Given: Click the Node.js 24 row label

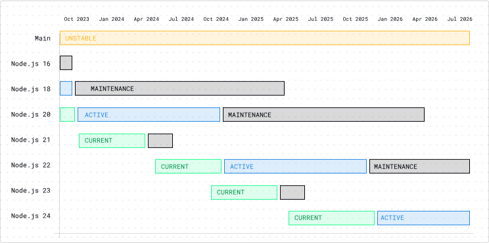Looking at the screenshot, I should (30, 215).
